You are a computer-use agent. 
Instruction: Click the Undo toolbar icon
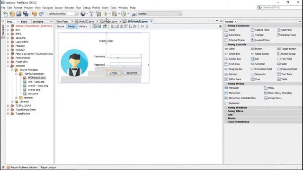pos(35,14)
